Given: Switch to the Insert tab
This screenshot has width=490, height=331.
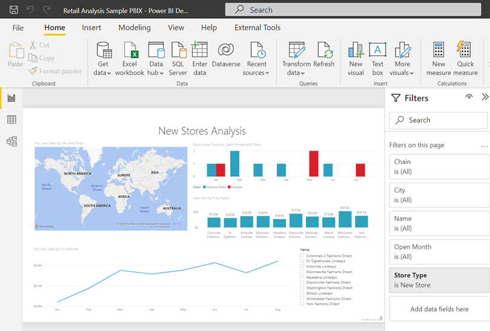Looking at the screenshot, I should [x=91, y=27].
